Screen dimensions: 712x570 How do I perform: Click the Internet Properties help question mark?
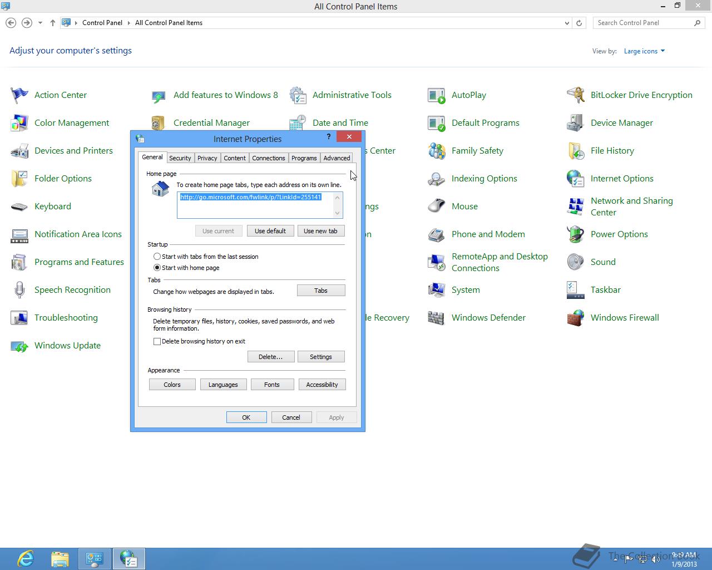[328, 136]
